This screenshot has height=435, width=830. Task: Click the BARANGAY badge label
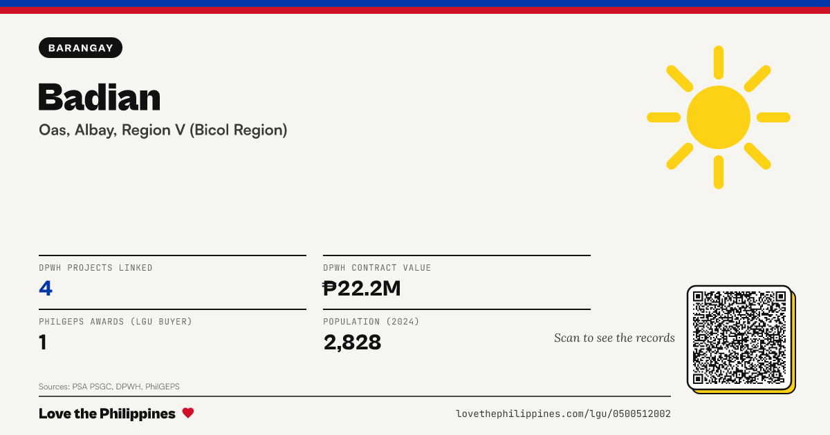tap(81, 48)
